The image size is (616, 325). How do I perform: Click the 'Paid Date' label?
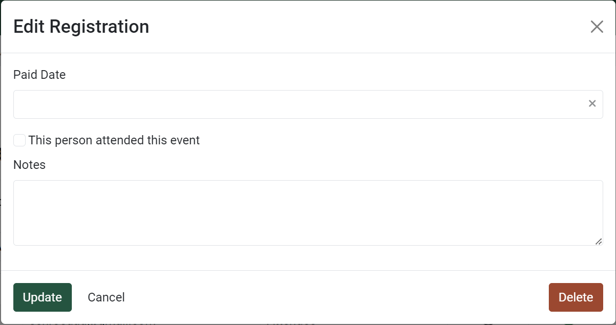pyautogui.click(x=39, y=75)
